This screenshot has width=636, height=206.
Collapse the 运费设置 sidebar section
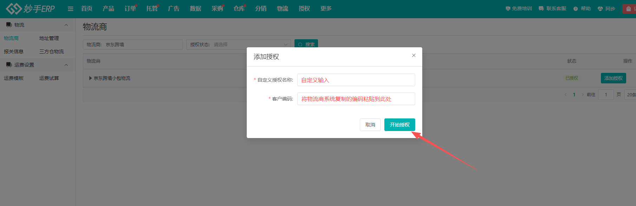coord(66,65)
